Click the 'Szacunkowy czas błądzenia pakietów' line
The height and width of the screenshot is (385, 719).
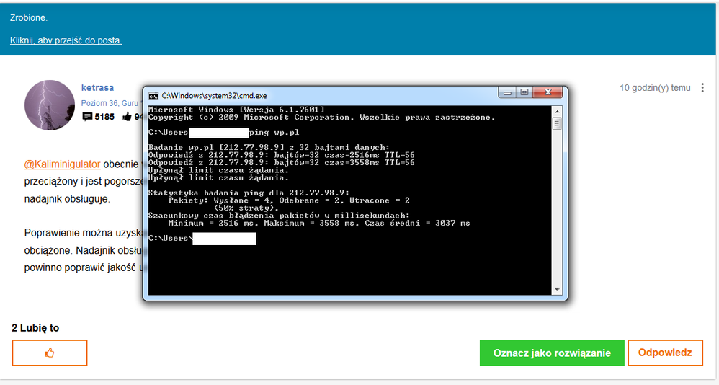pyautogui.click(x=279, y=216)
